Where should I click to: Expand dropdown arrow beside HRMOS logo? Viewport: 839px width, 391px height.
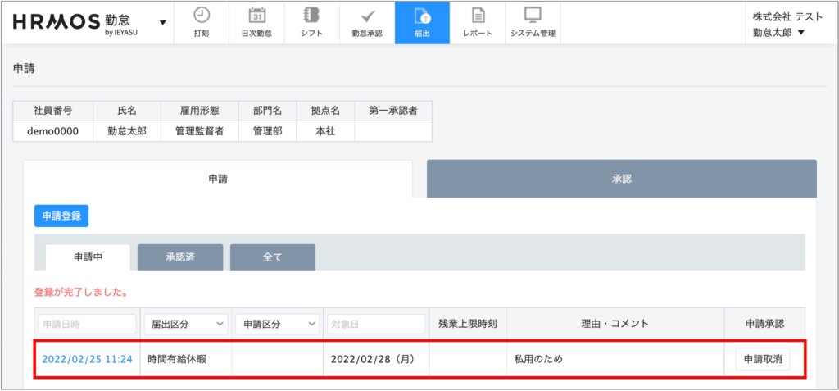(162, 22)
